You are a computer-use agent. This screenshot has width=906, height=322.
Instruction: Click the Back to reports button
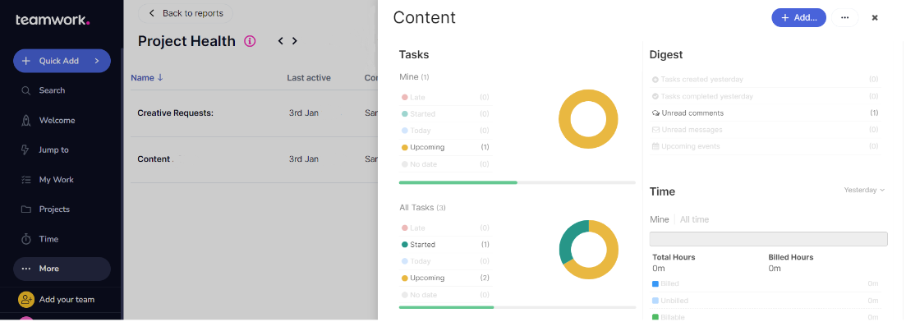point(186,13)
